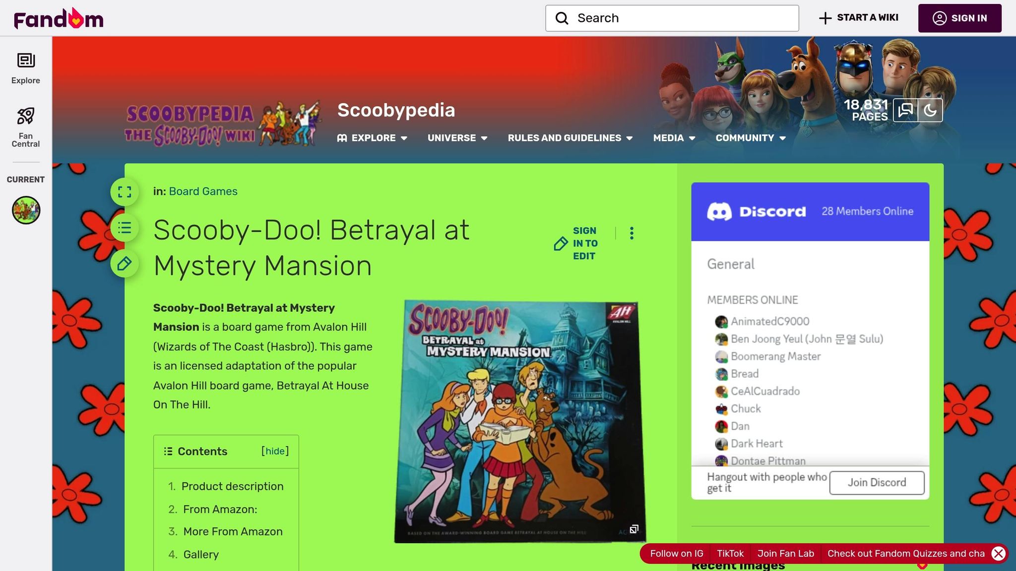Jump to More From Amazon section
1016x571 pixels.
(x=233, y=531)
